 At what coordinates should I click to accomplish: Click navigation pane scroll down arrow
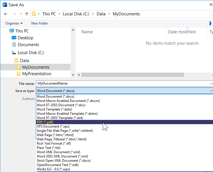[x=73, y=75]
